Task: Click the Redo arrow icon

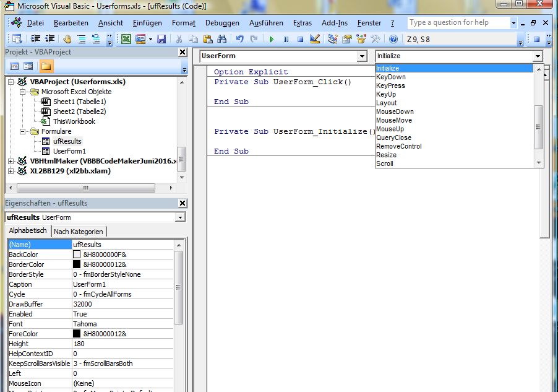Action: pos(254,39)
